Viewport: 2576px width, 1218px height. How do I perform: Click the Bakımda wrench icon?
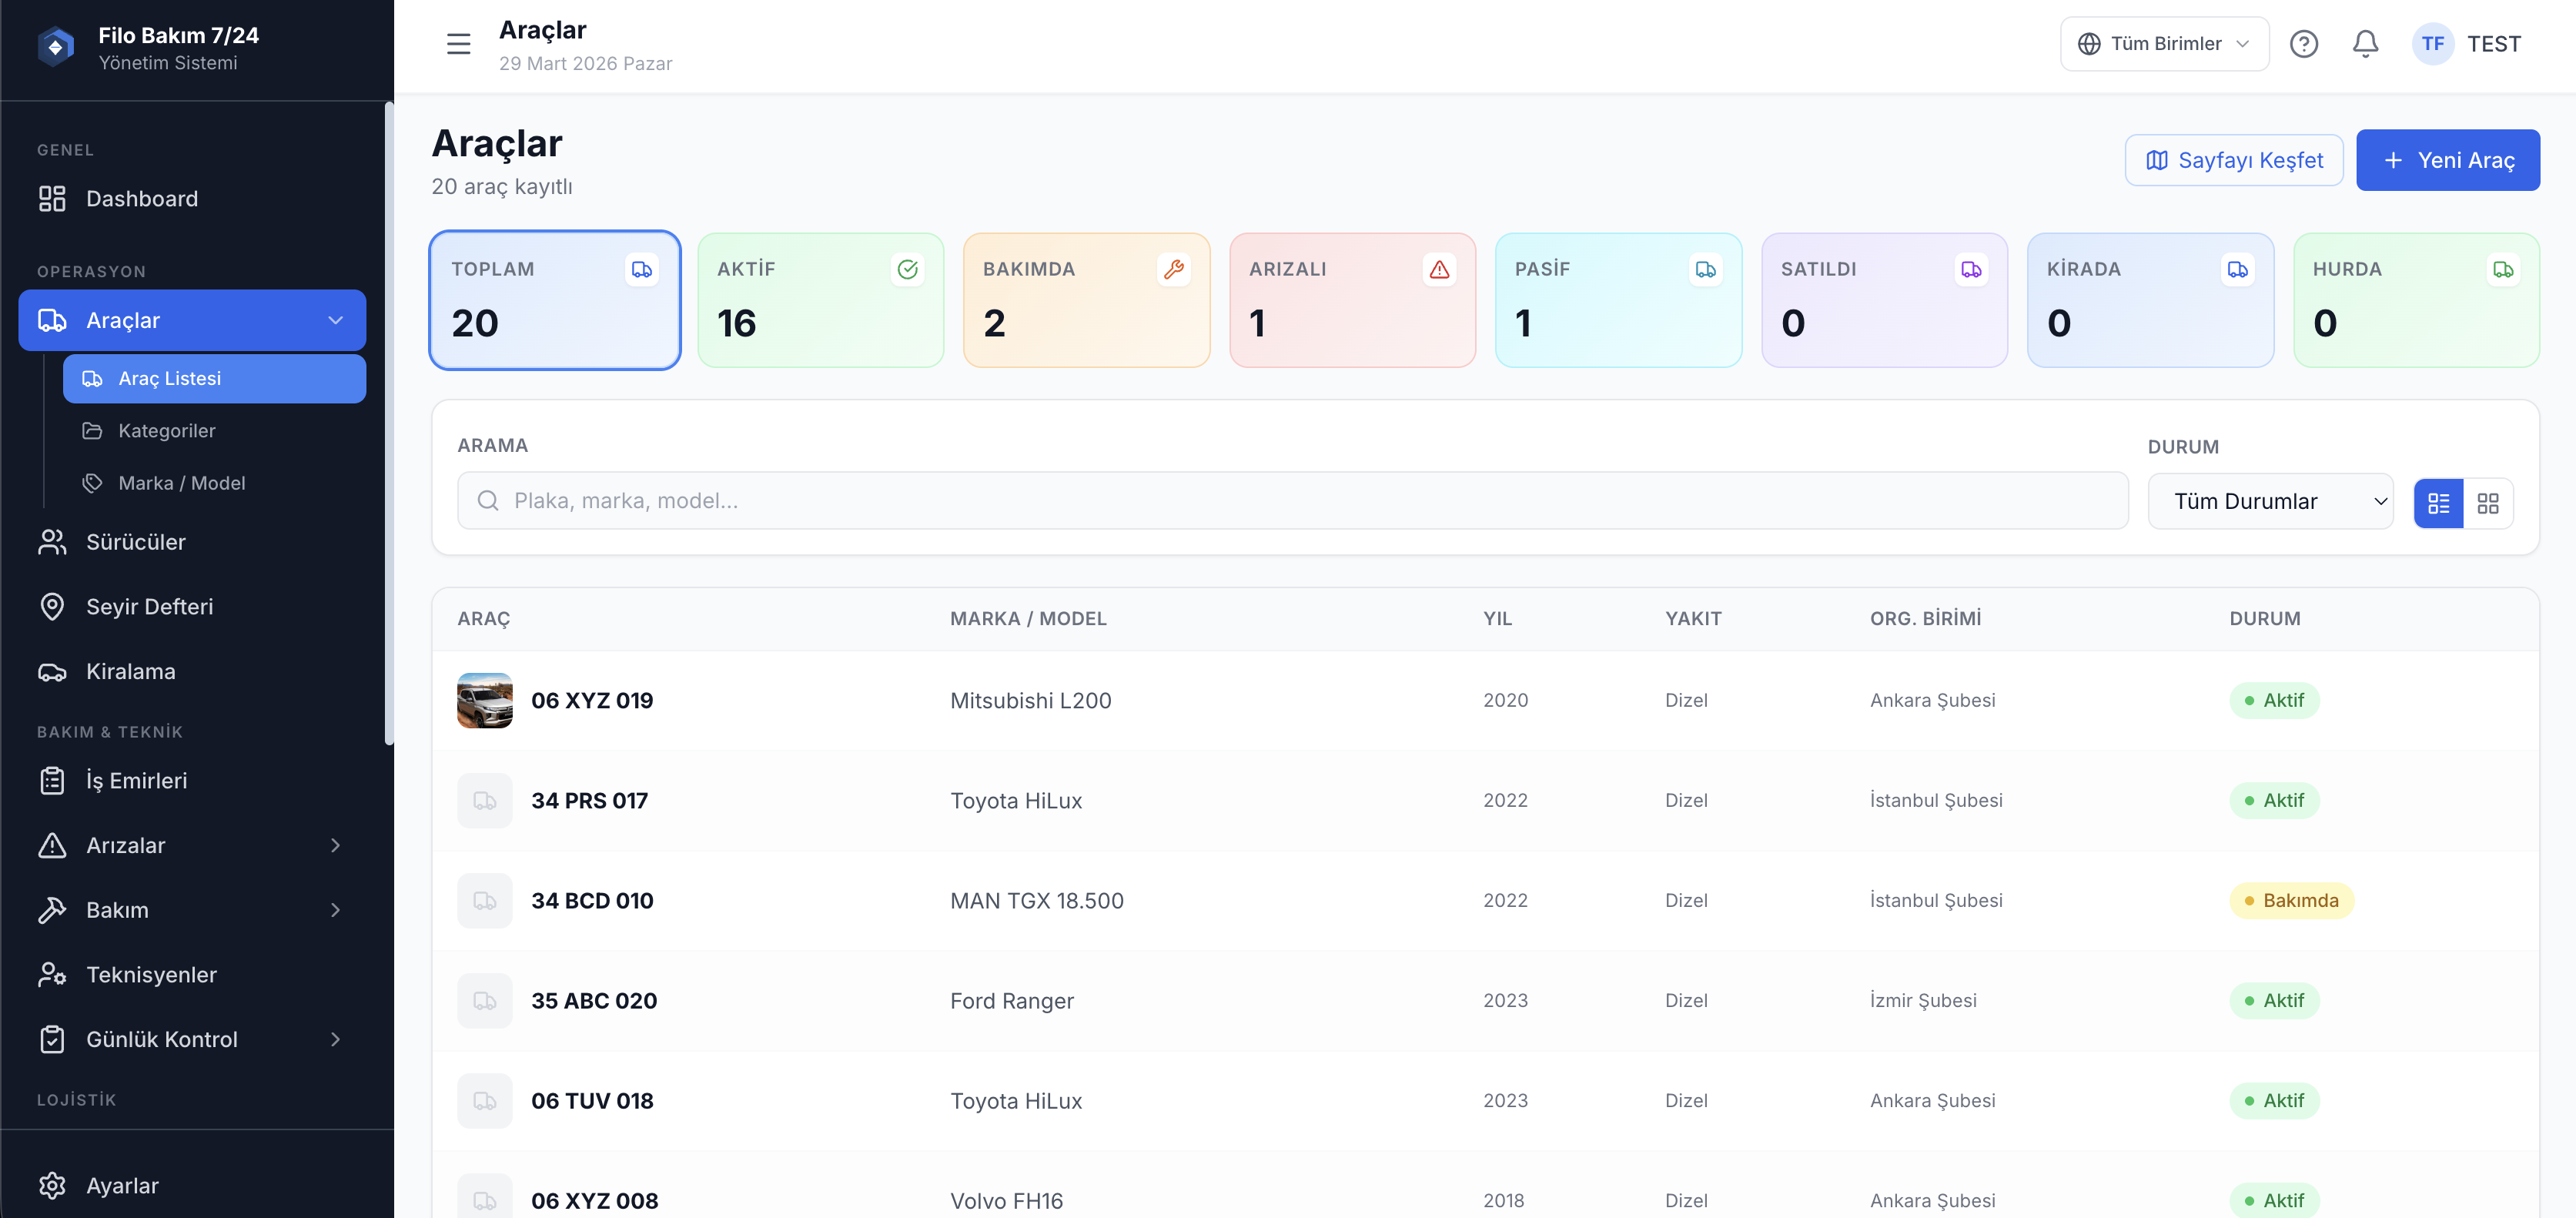[1173, 269]
